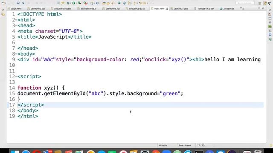The width and height of the screenshot is (273, 153).
Task: Click the External Tools run icon with red toolbox
Action: (x=85, y=3)
